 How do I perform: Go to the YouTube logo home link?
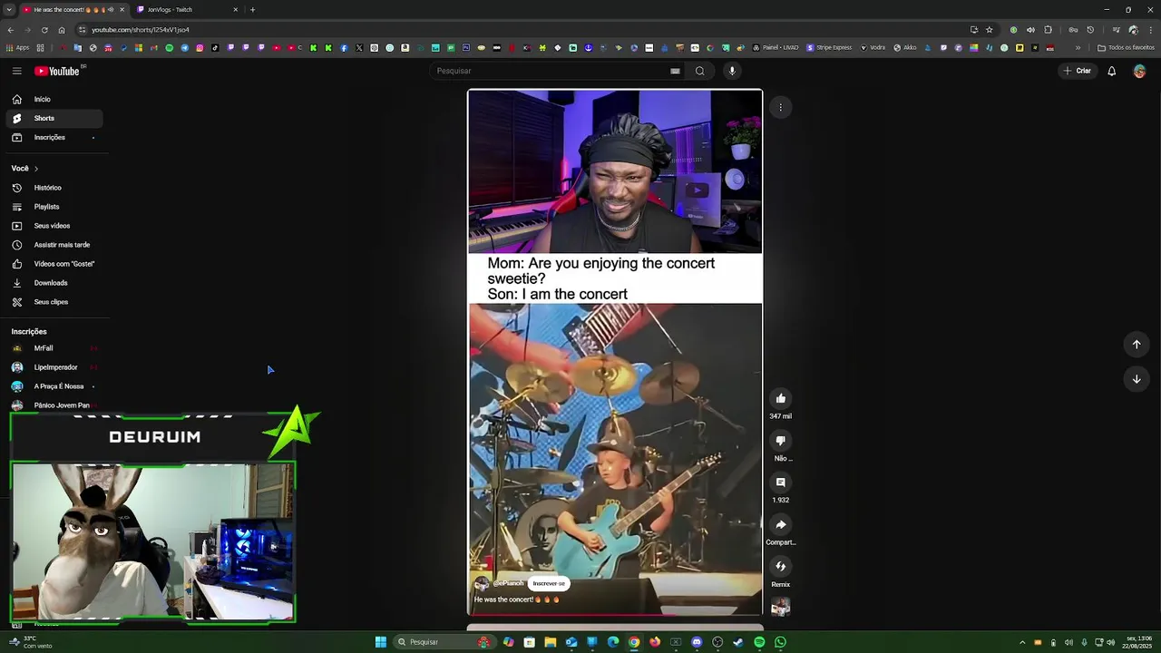58,71
